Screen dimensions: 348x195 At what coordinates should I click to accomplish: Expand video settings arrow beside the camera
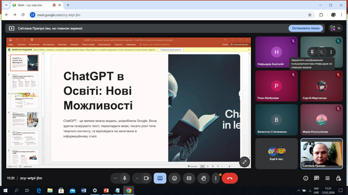tap(137, 178)
